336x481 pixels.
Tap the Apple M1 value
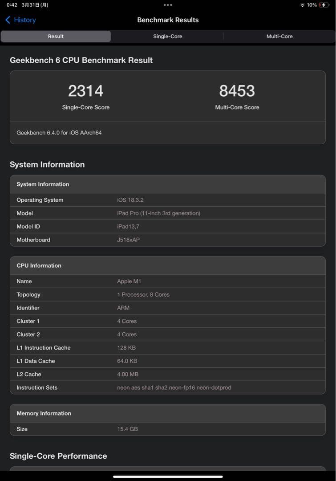(x=129, y=281)
